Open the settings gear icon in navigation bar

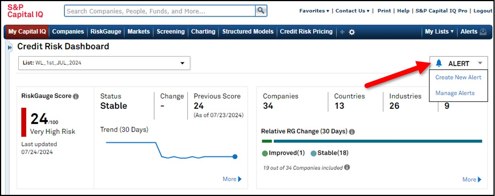(352, 32)
